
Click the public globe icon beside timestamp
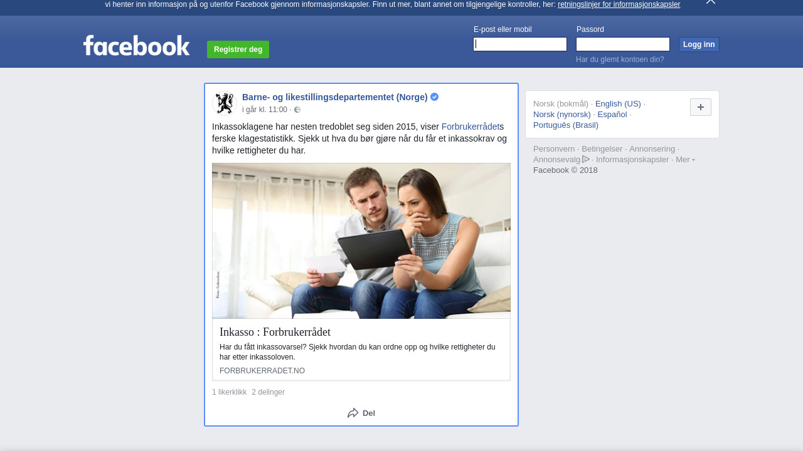[297, 110]
